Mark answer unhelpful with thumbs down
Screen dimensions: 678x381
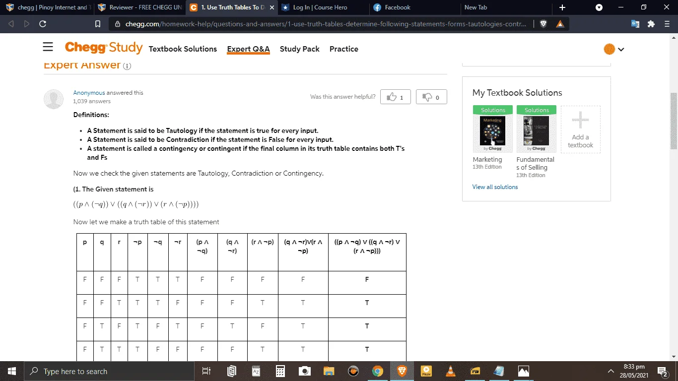[431, 97]
